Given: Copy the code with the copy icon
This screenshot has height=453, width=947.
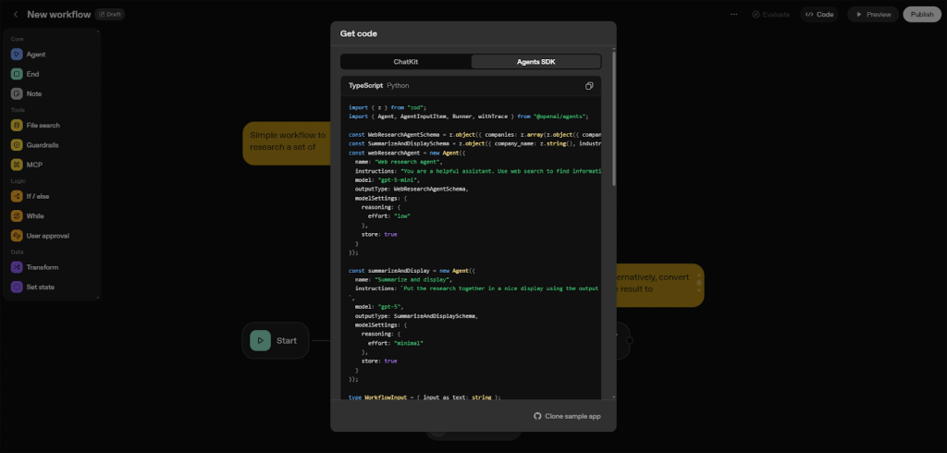Looking at the screenshot, I should tap(589, 86).
